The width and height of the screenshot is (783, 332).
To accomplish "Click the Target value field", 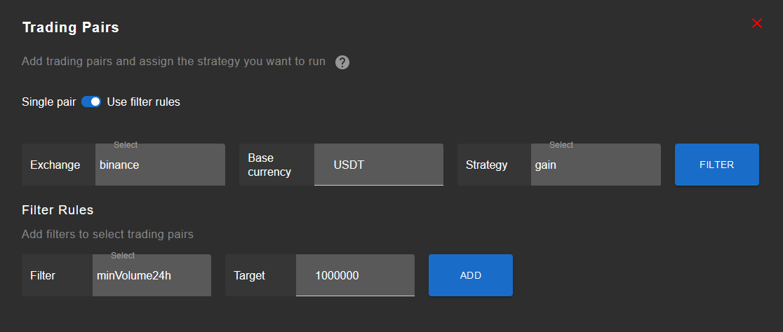I will (355, 275).
